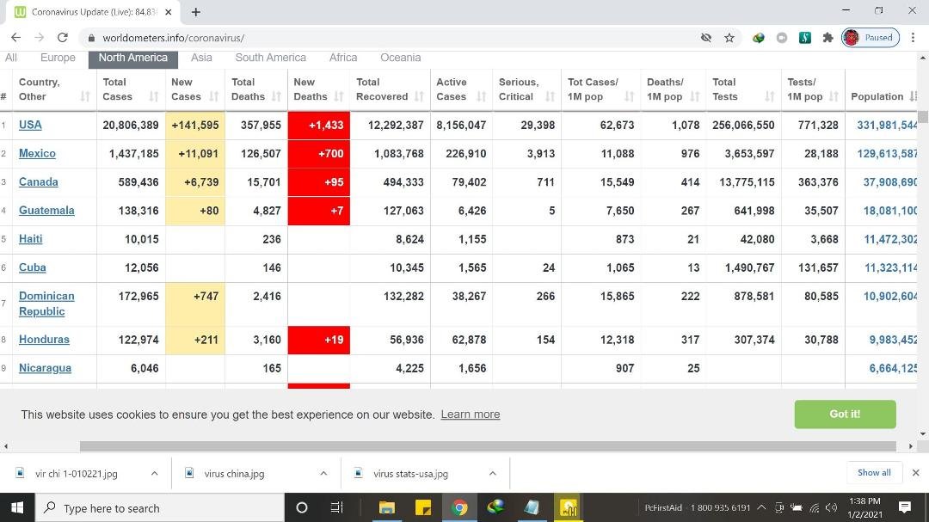Viewport: 929px width, 522px height.
Task: Open File Explorer from taskbar
Action: point(387,507)
